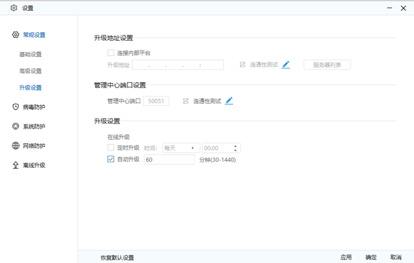Click the pencil icon beside upgrade address test
This screenshot has width=414, height=263.
pyautogui.click(x=286, y=65)
